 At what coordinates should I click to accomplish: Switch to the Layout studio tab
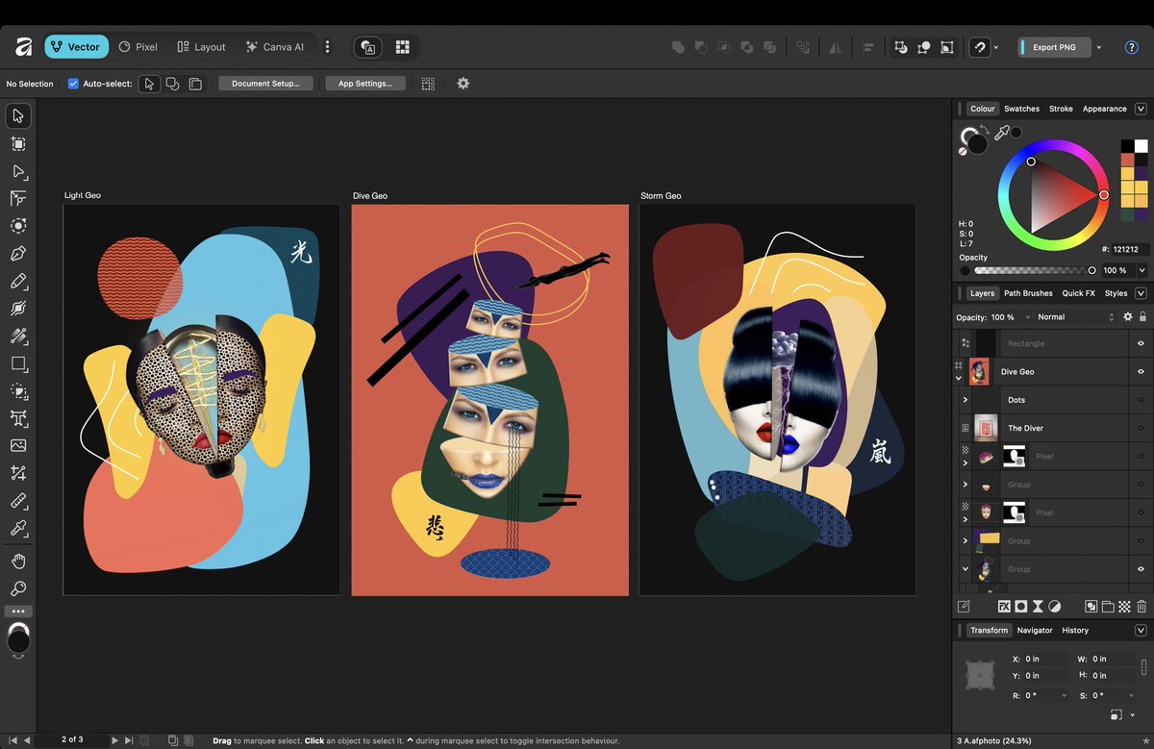201,46
